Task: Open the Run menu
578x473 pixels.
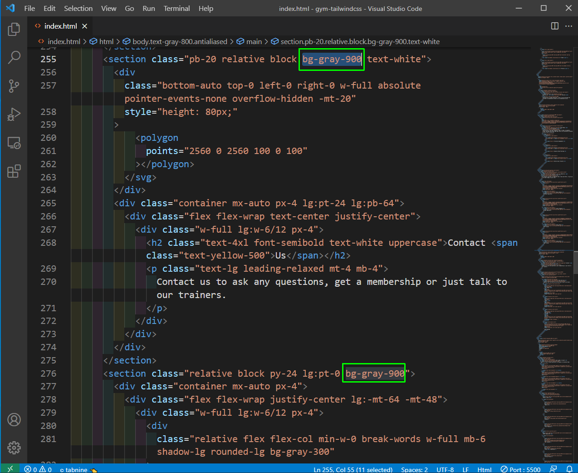Action: coord(149,8)
